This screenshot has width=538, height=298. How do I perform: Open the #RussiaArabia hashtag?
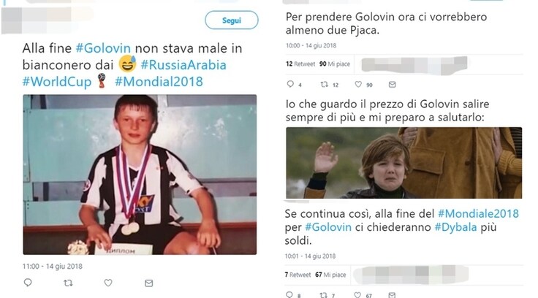coord(183,65)
